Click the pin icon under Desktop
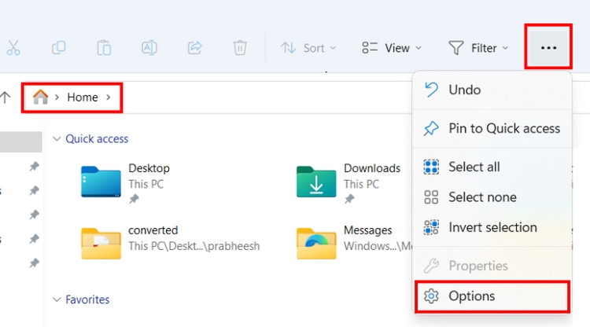Viewport: 590px width, 327px height. 134,199
